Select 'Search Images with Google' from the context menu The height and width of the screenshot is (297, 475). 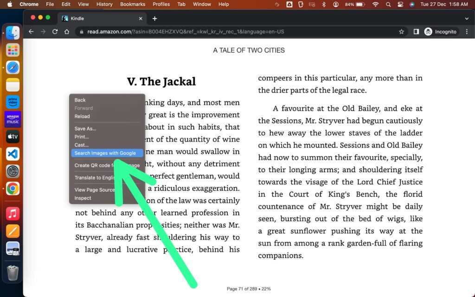coord(107,153)
